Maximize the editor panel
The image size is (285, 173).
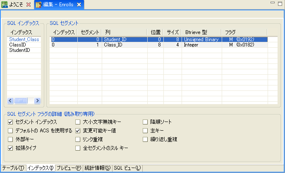[280, 3]
